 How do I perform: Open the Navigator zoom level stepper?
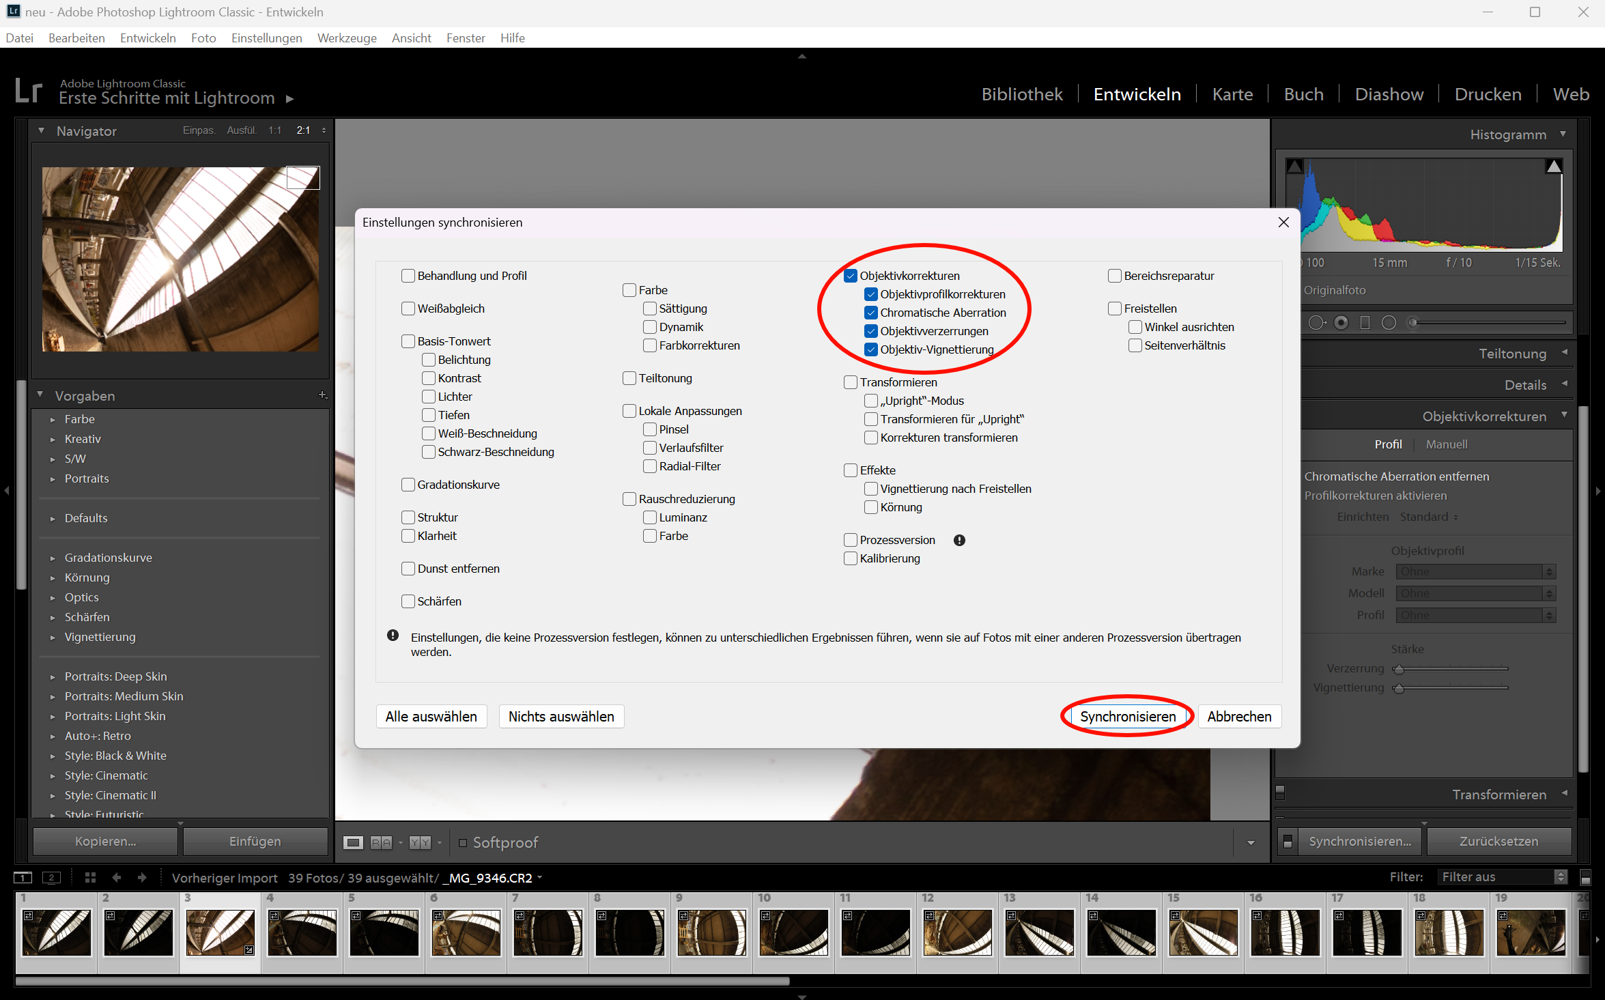[x=324, y=130]
